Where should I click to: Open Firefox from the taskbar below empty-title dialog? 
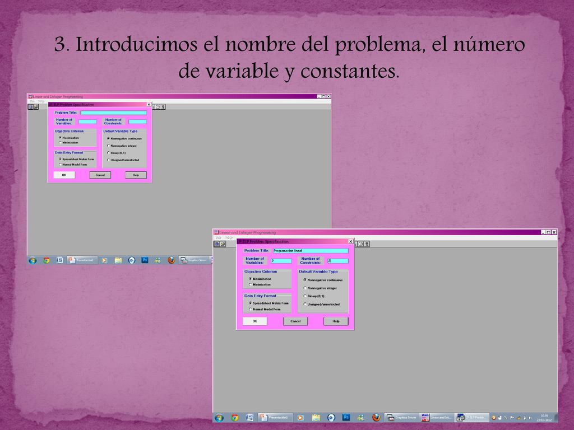coord(172,260)
